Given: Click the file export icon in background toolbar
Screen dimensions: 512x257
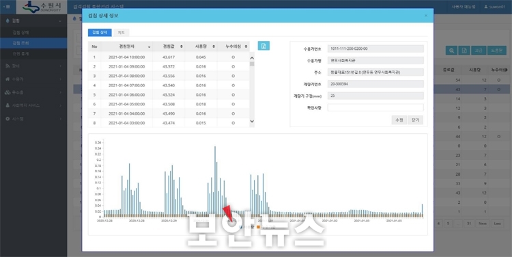Looking at the screenshot, I should coord(464,51).
